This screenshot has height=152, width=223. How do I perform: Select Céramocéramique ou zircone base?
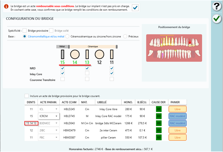click(x=67, y=36)
